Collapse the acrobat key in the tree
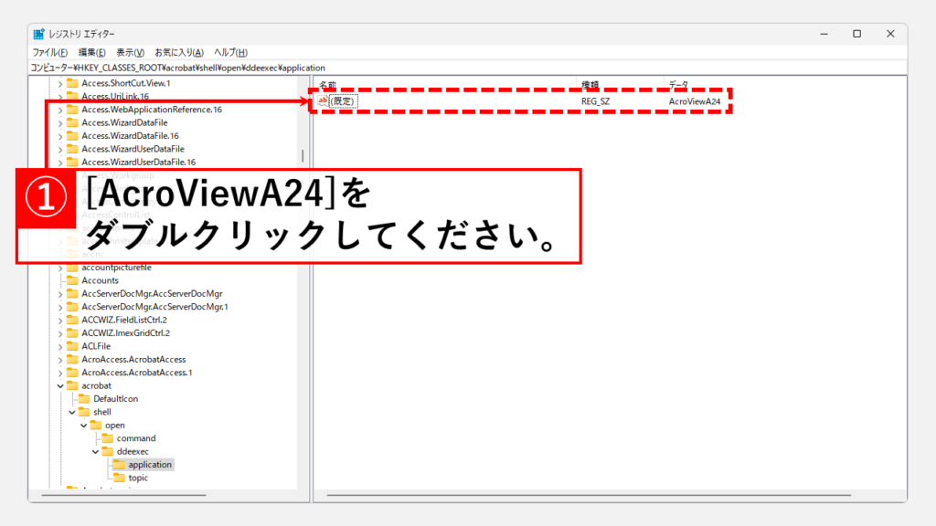 (x=60, y=386)
